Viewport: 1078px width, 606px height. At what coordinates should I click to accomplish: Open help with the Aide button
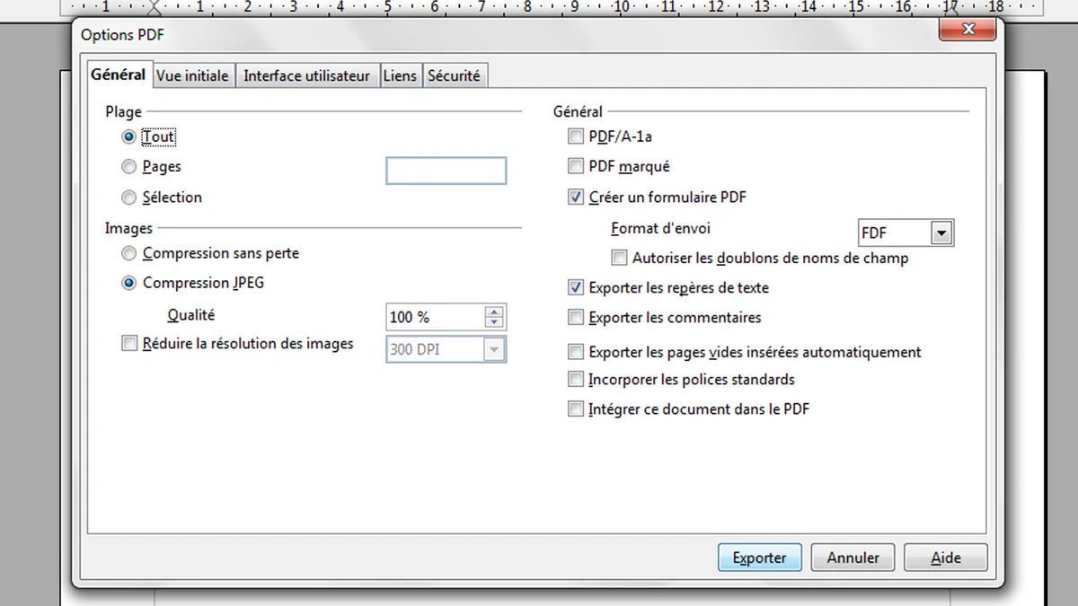945,558
